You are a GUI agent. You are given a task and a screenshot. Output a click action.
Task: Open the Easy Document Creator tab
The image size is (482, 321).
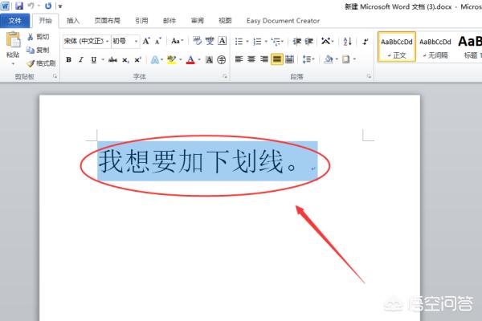[x=283, y=21]
